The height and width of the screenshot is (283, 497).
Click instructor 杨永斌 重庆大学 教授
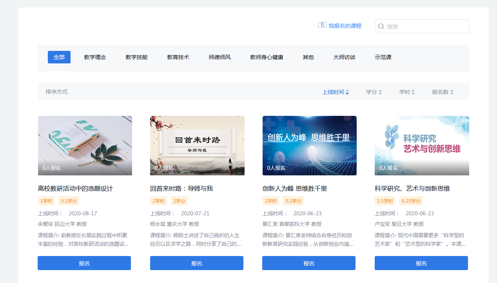[x=175, y=224]
